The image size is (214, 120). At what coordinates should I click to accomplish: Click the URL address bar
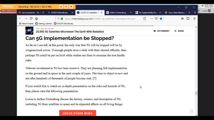click(101, 19)
